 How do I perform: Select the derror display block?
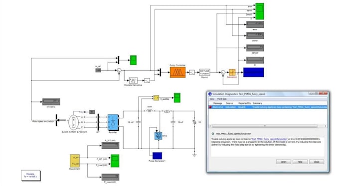pyautogui.click(x=255, y=36)
